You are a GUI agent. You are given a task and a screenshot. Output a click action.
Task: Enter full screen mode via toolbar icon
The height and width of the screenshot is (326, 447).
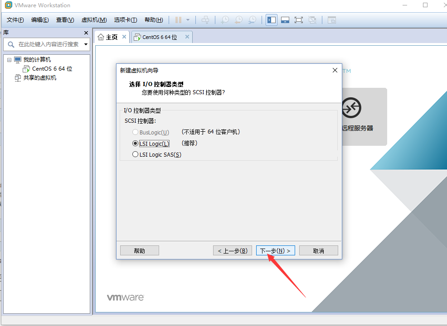tap(298, 20)
